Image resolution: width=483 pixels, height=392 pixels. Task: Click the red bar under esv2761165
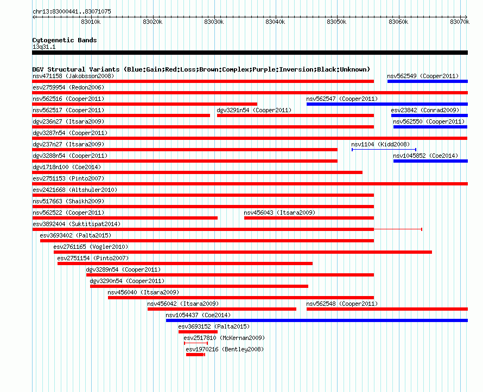[243, 252]
